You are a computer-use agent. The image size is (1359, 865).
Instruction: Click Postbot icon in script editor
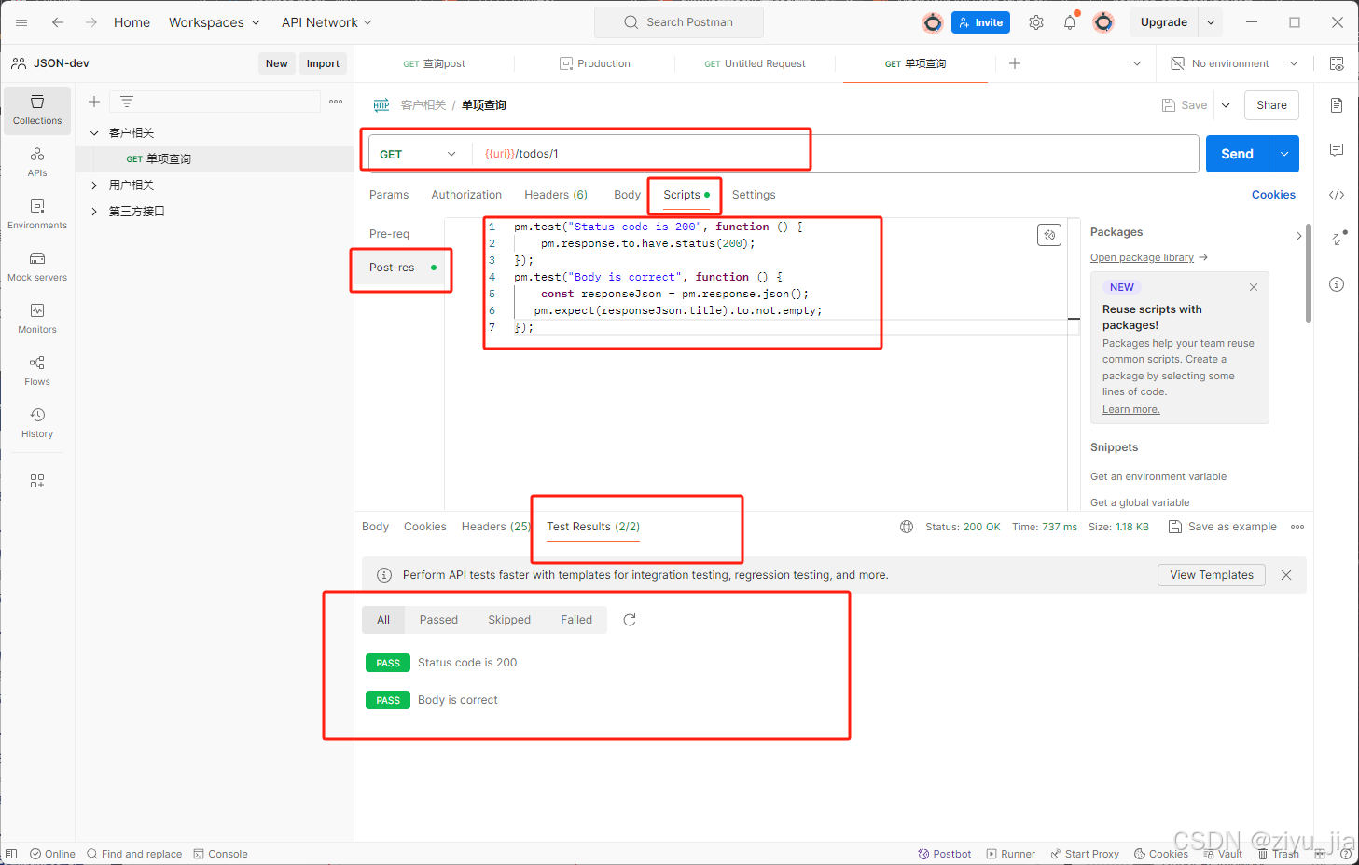pyautogui.click(x=1049, y=235)
